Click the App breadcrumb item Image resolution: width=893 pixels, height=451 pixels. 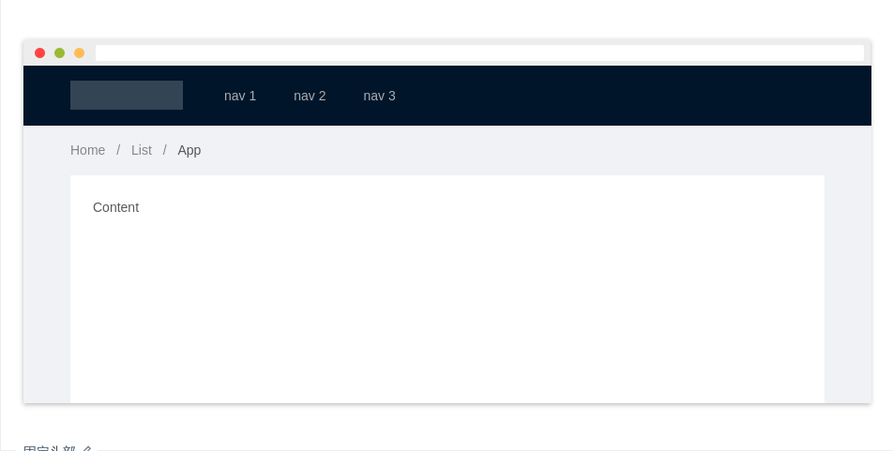(x=189, y=150)
